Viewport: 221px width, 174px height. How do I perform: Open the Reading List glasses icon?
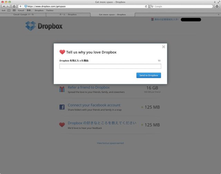click(x=3, y=10)
